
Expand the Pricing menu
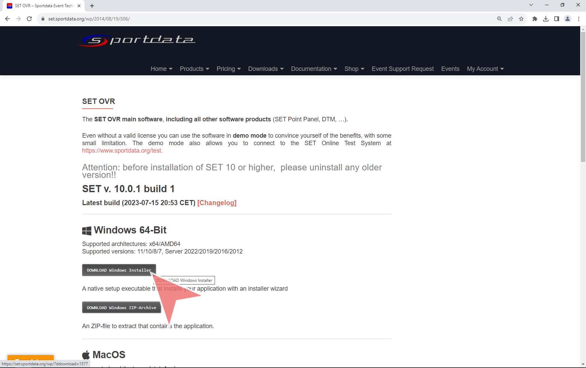[229, 69]
